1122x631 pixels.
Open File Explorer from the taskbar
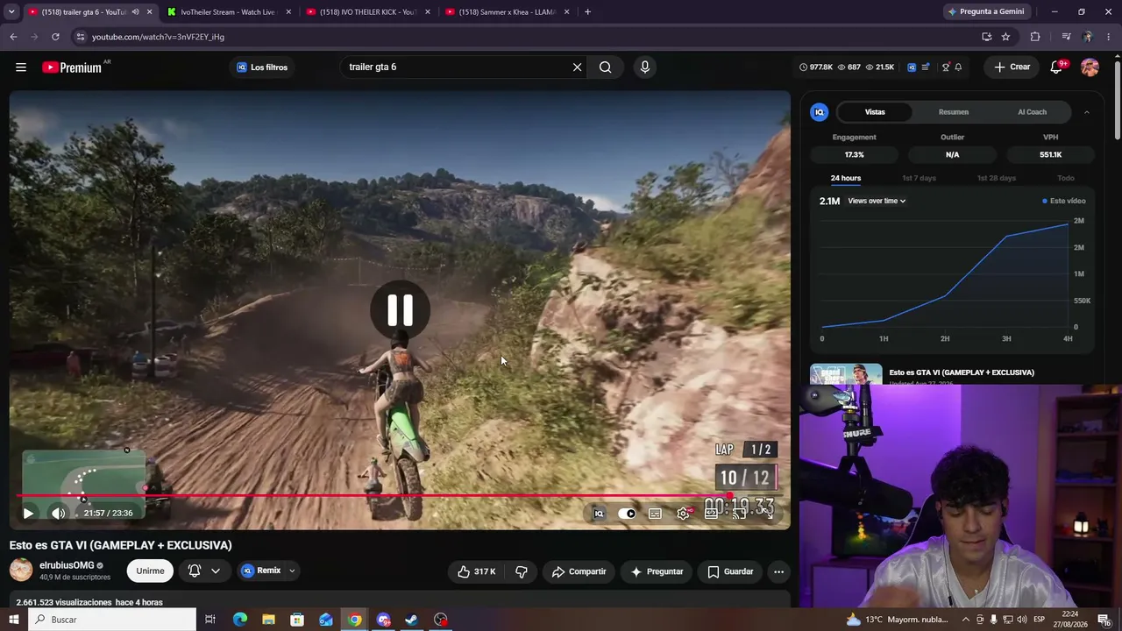pos(268,620)
